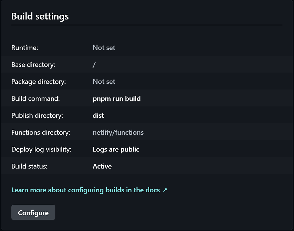Click the Deploy log visibility label
Screen dimensions: 294x231
41,149
